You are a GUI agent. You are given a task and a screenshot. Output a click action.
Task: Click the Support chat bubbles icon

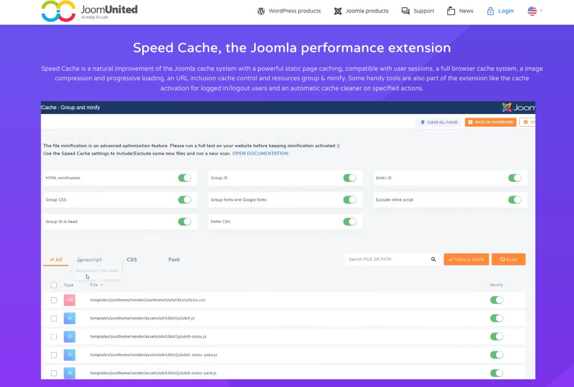[405, 11]
